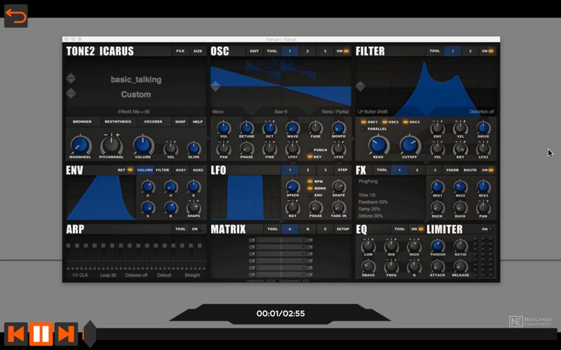This screenshot has height=350, width=561.
Task: Open the filter type LP Butter 24dB selector
Action: 372,112
